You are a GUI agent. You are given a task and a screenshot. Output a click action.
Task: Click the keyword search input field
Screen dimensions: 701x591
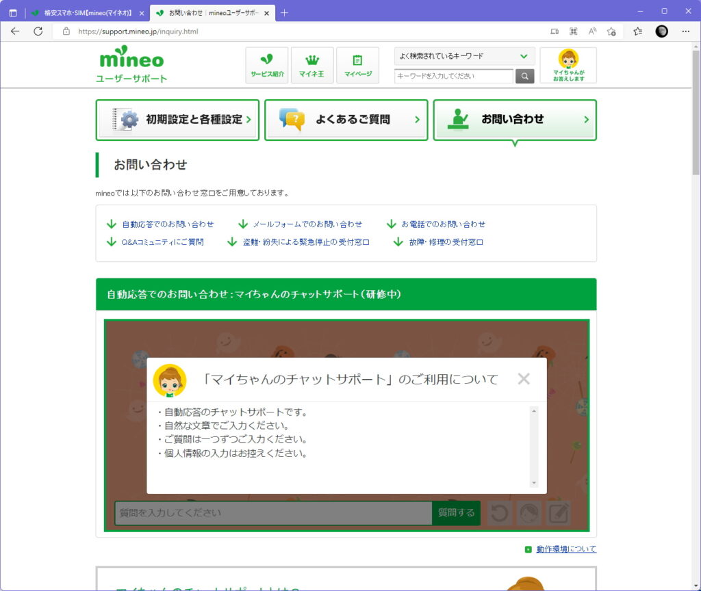click(454, 76)
